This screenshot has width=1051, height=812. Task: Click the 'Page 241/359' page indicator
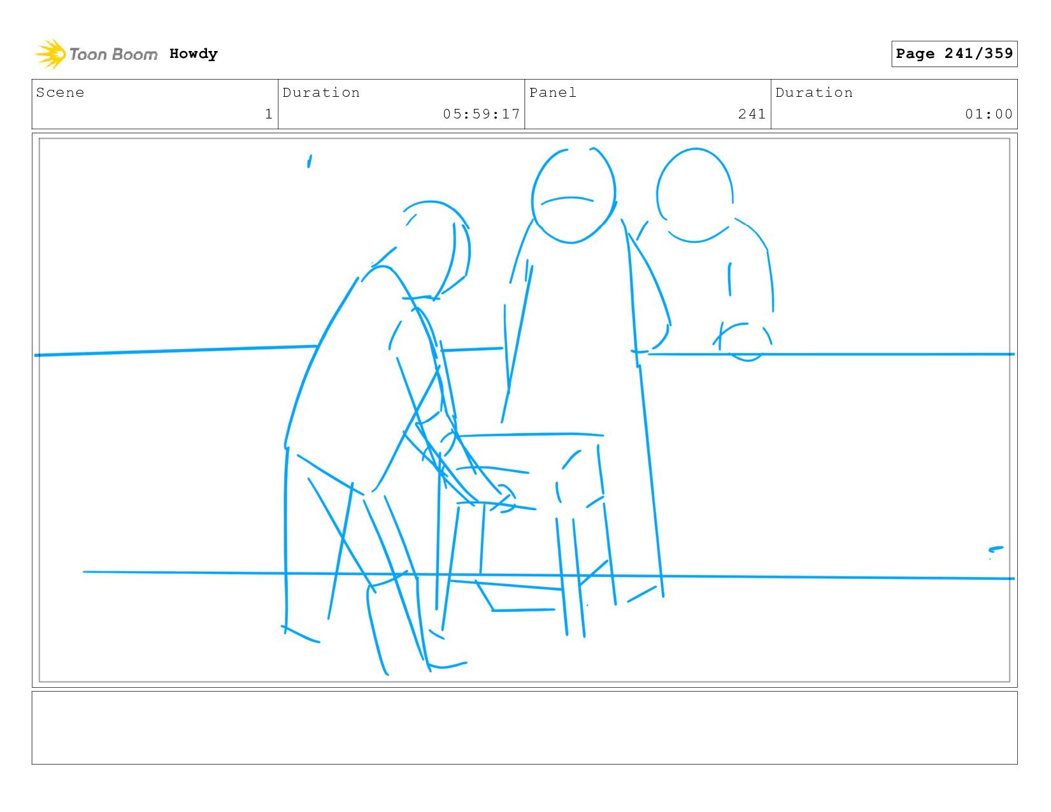tap(954, 53)
